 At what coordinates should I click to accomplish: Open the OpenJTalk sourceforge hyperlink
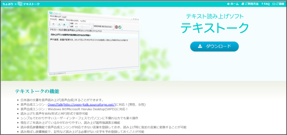[82, 105]
